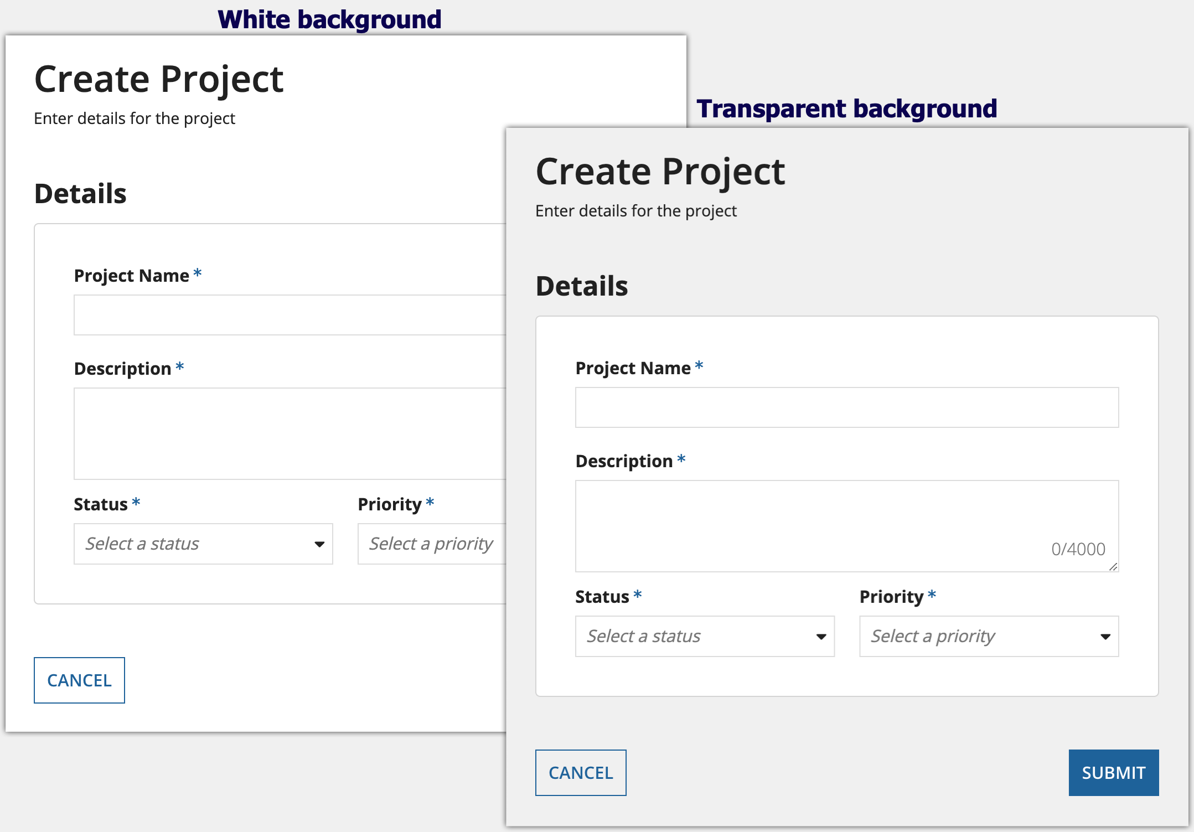Focus Description textarea in transparent background dialog
This screenshot has width=1194, height=832.
click(847, 526)
